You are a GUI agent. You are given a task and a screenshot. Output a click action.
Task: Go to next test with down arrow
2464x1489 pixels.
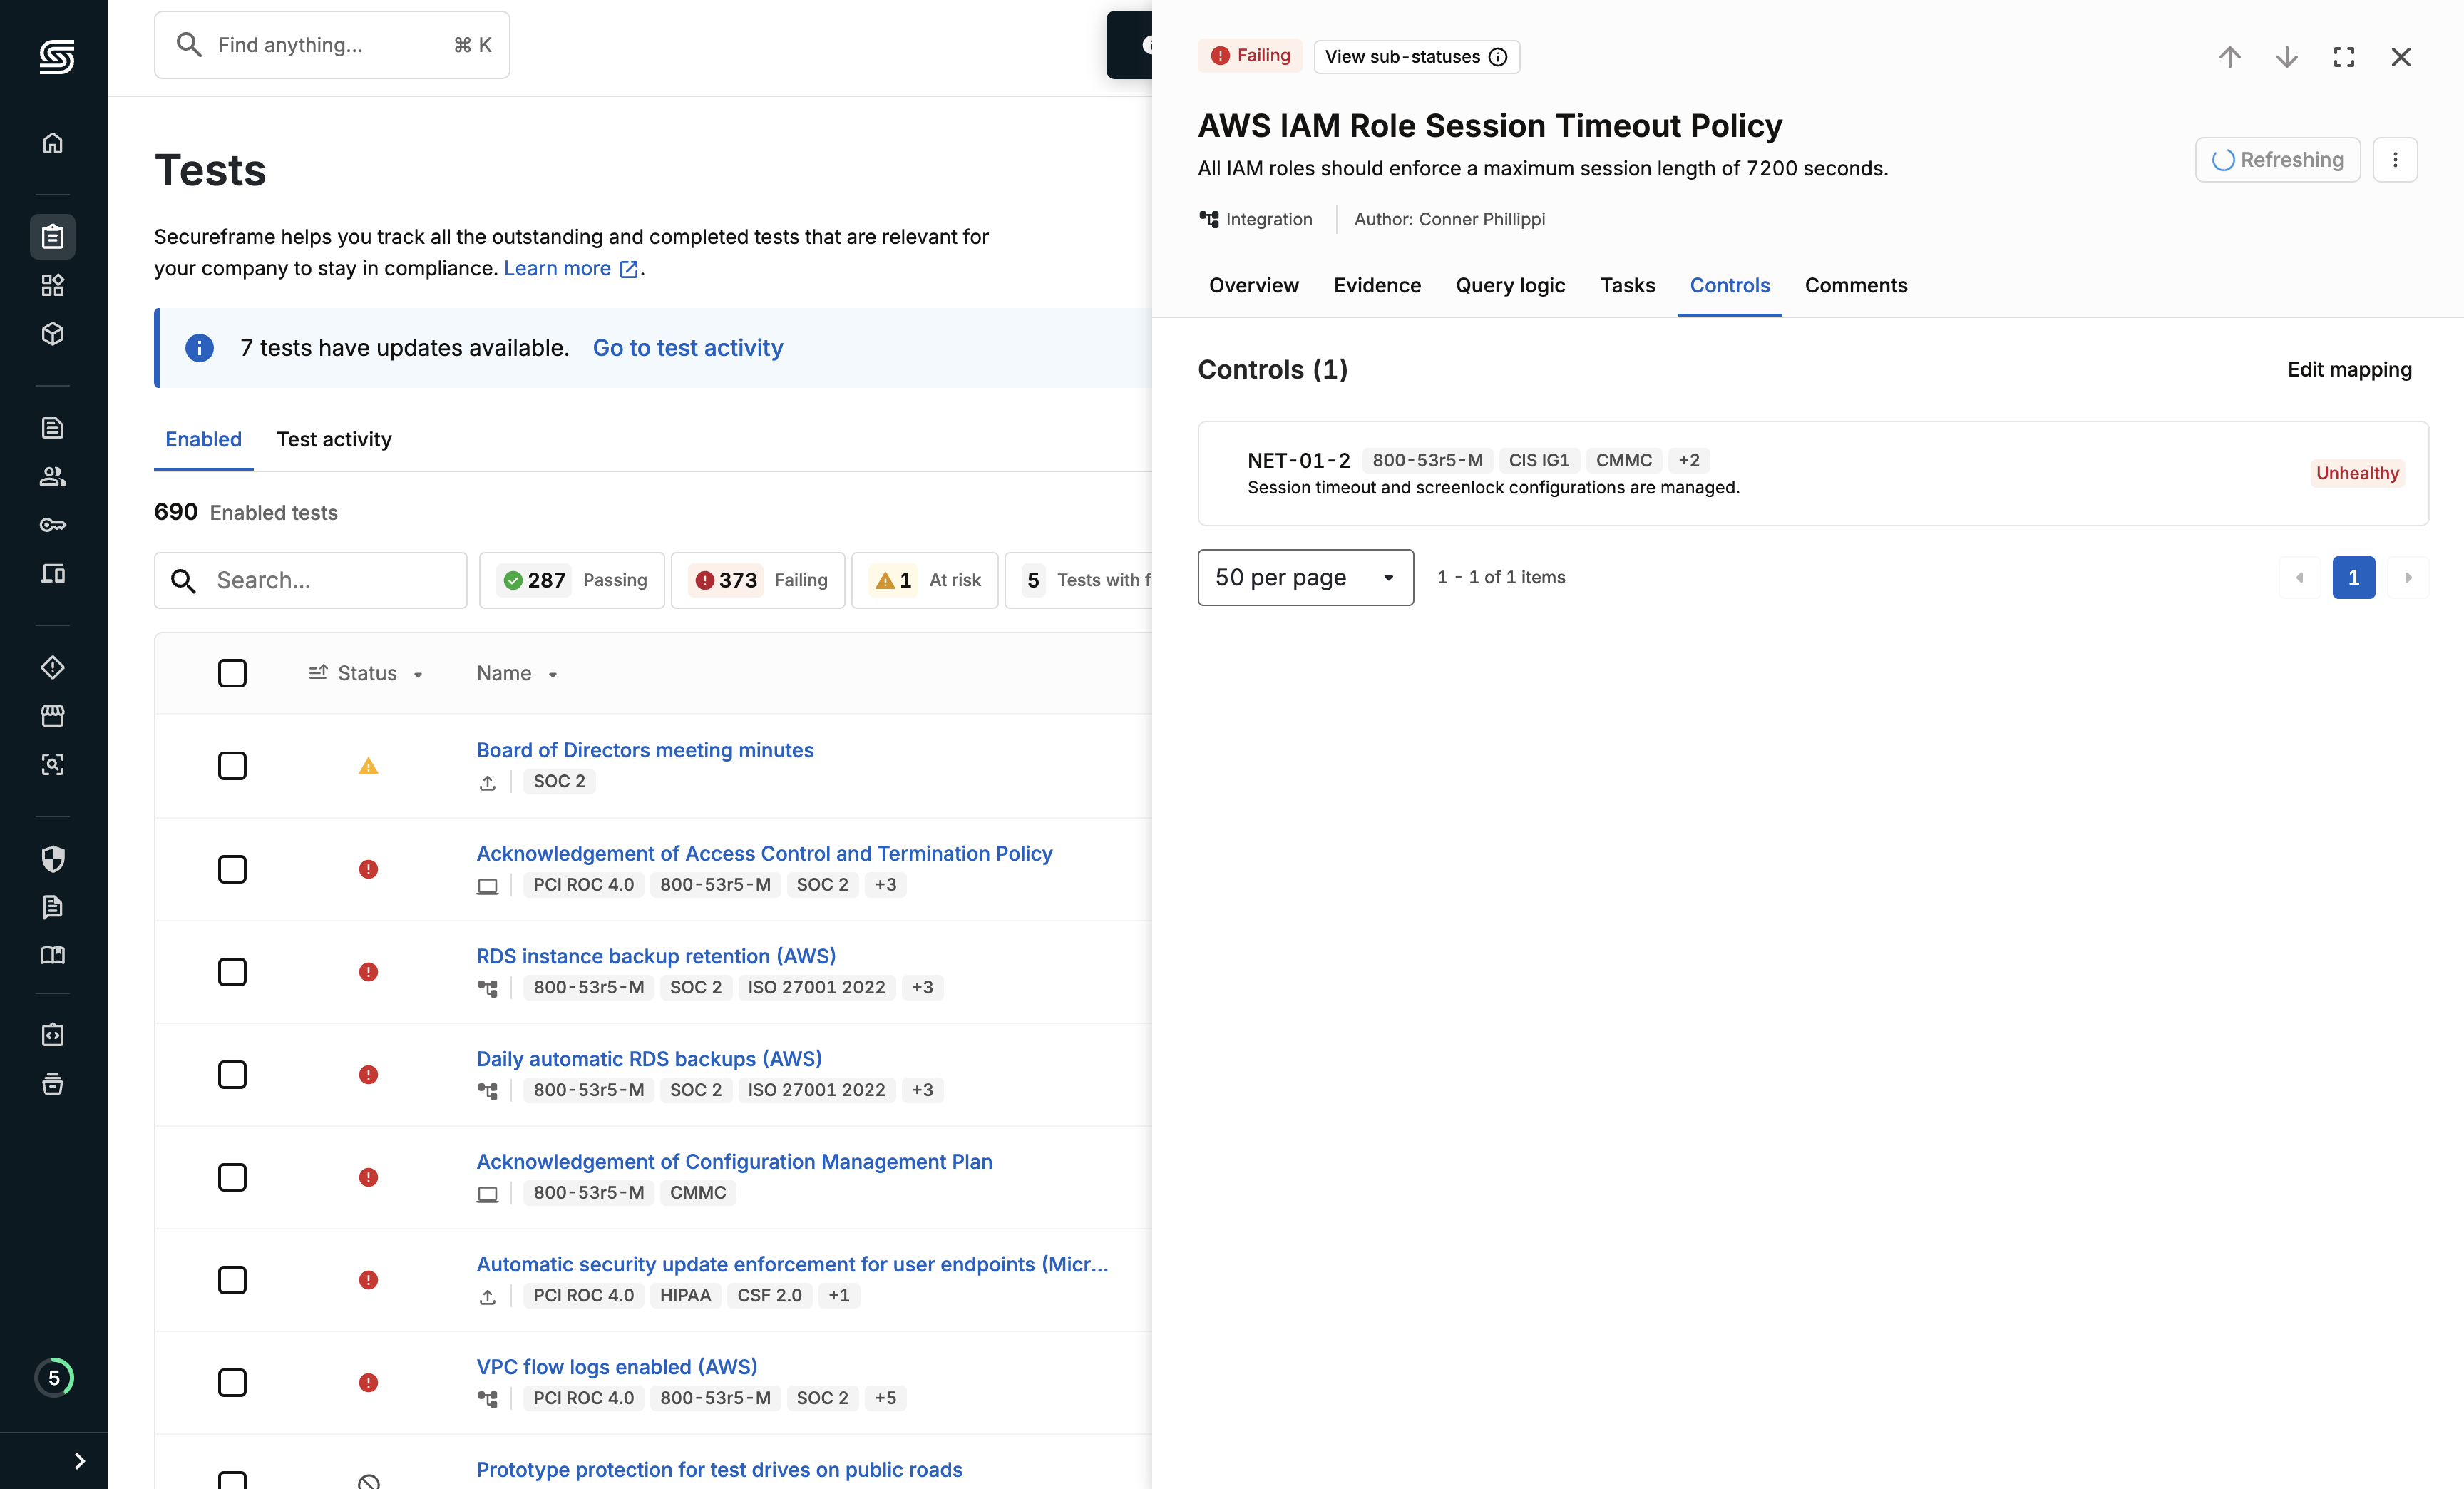[2286, 57]
